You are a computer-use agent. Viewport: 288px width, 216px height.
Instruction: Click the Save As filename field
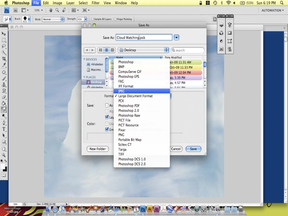pos(144,37)
